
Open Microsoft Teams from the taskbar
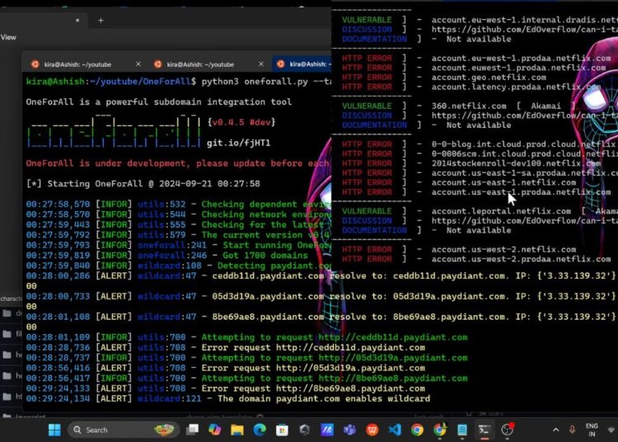coord(349,430)
